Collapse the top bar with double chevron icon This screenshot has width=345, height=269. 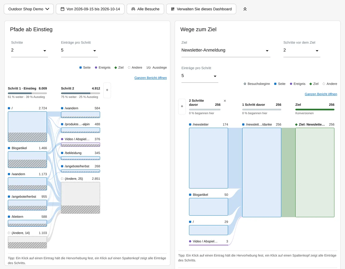tap(245, 9)
